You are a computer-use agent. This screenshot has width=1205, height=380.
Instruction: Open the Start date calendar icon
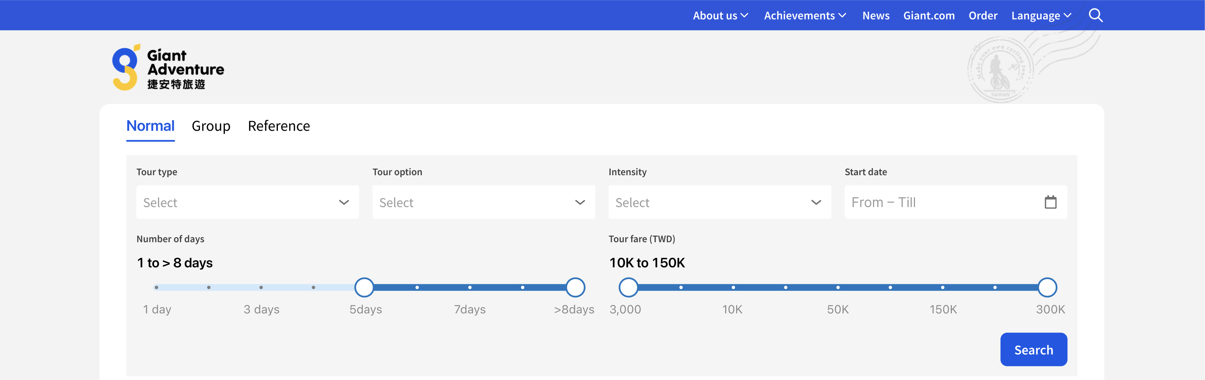(1050, 202)
